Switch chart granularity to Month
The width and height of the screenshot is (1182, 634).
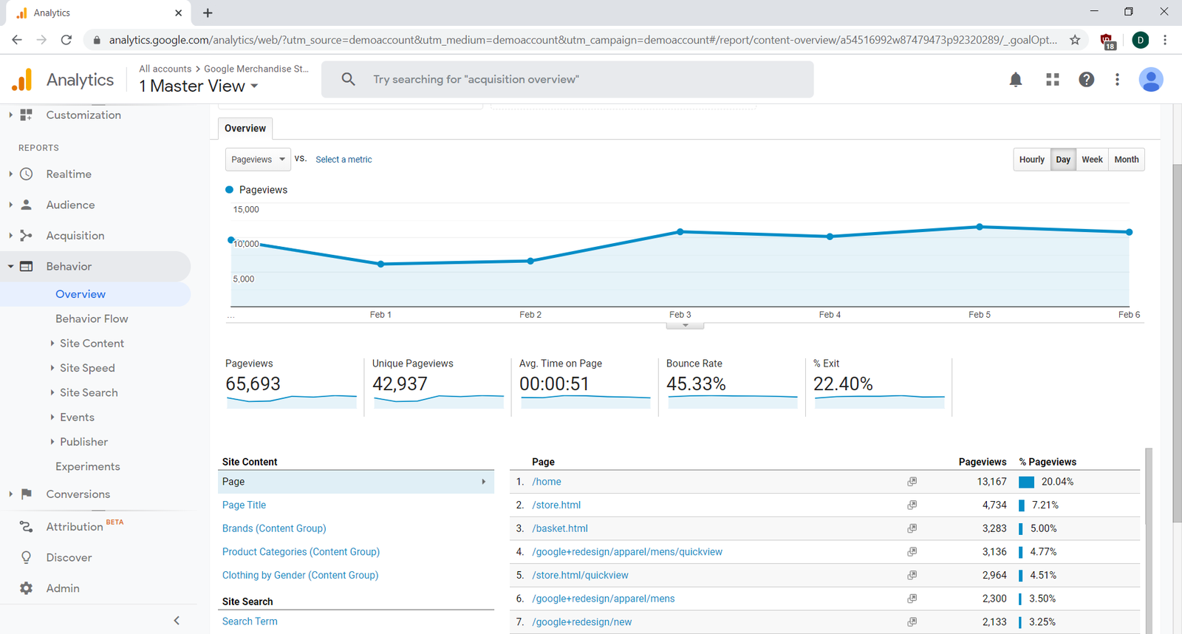pos(1126,160)
